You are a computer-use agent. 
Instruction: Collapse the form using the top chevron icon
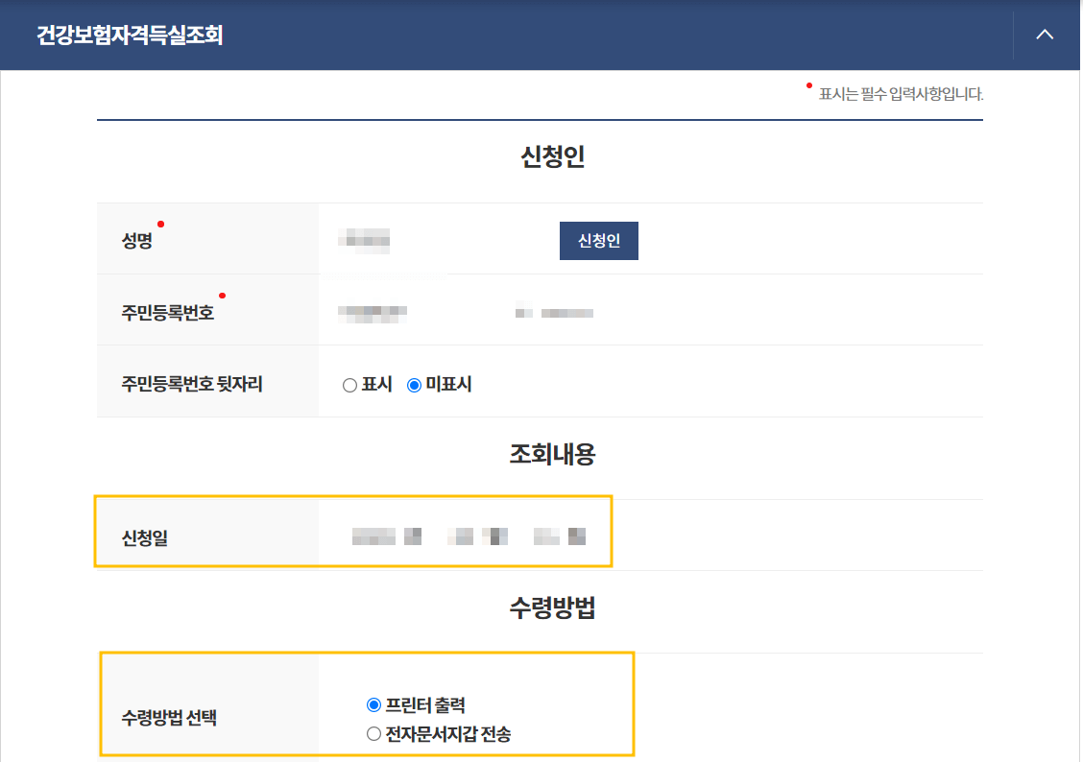[x=1045, y=35]
